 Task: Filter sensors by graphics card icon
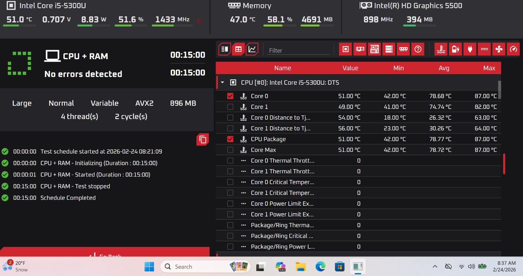360,49
